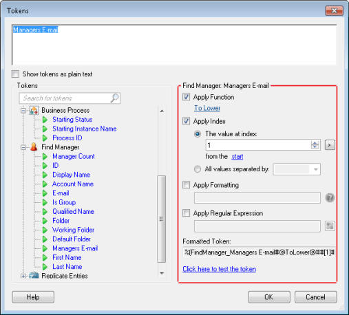
Task: Click the OK button
Action: coord(269,297)
